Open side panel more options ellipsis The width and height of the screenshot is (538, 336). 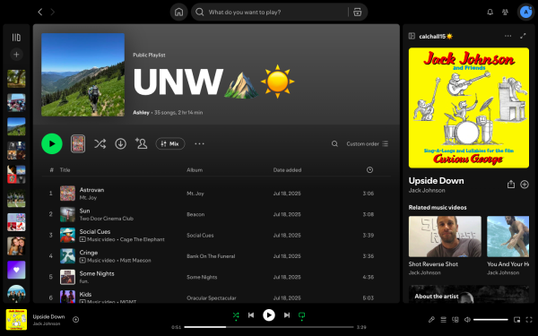point(508,36)
